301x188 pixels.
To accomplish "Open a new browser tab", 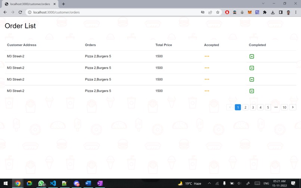I will click(x=63, y=4).
